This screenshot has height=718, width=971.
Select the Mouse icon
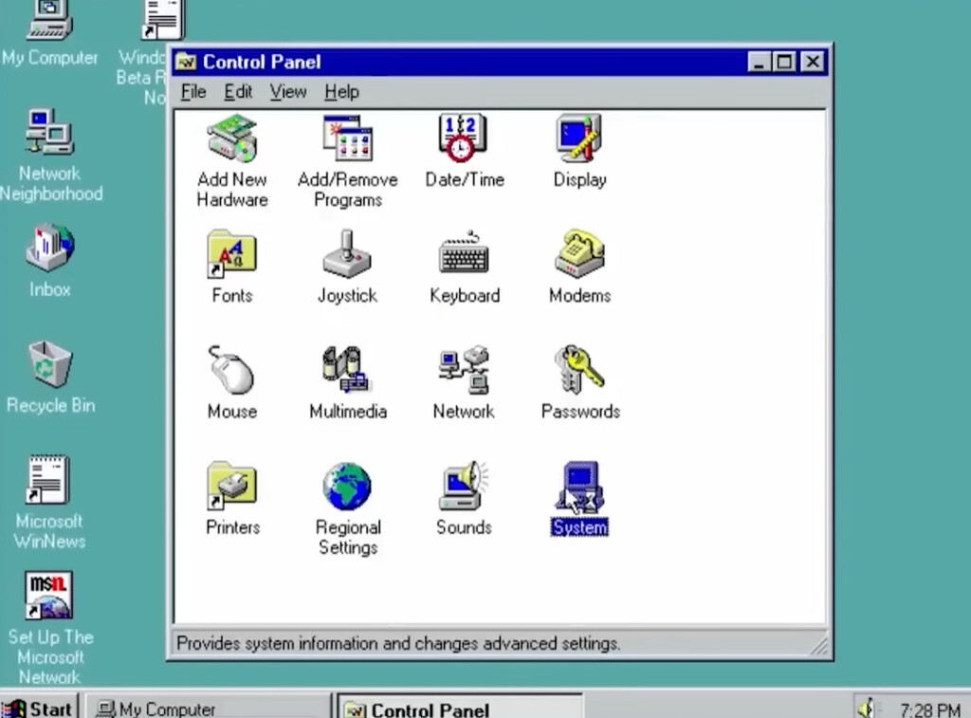pyautogui.click(x=231, y=370)
